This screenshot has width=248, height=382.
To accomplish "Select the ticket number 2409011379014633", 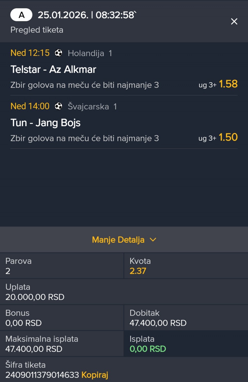I will [x=42, y=375].
